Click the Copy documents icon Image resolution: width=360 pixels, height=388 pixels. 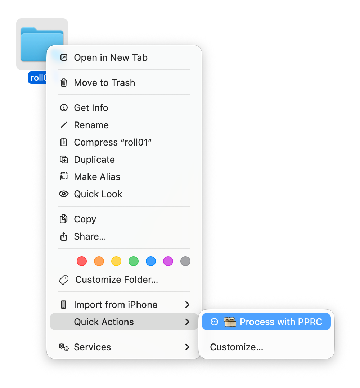63,219
